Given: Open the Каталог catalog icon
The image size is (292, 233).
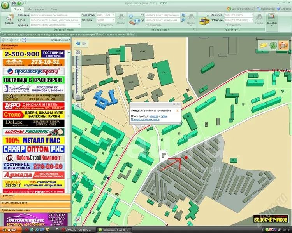Looking at the screenshot, I should (9, 19).
